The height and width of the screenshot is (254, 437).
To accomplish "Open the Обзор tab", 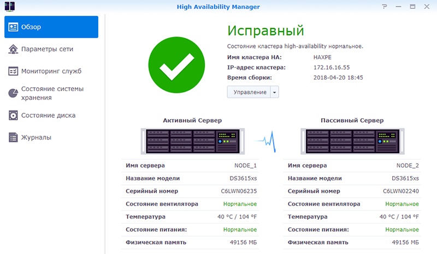I will 51,27.
